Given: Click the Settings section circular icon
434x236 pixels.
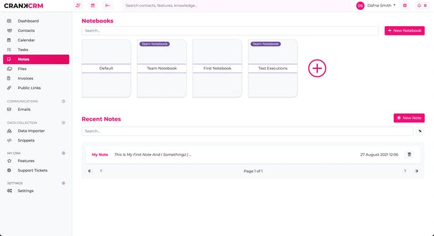Looking at the screenshot, I should coord(63,183).
